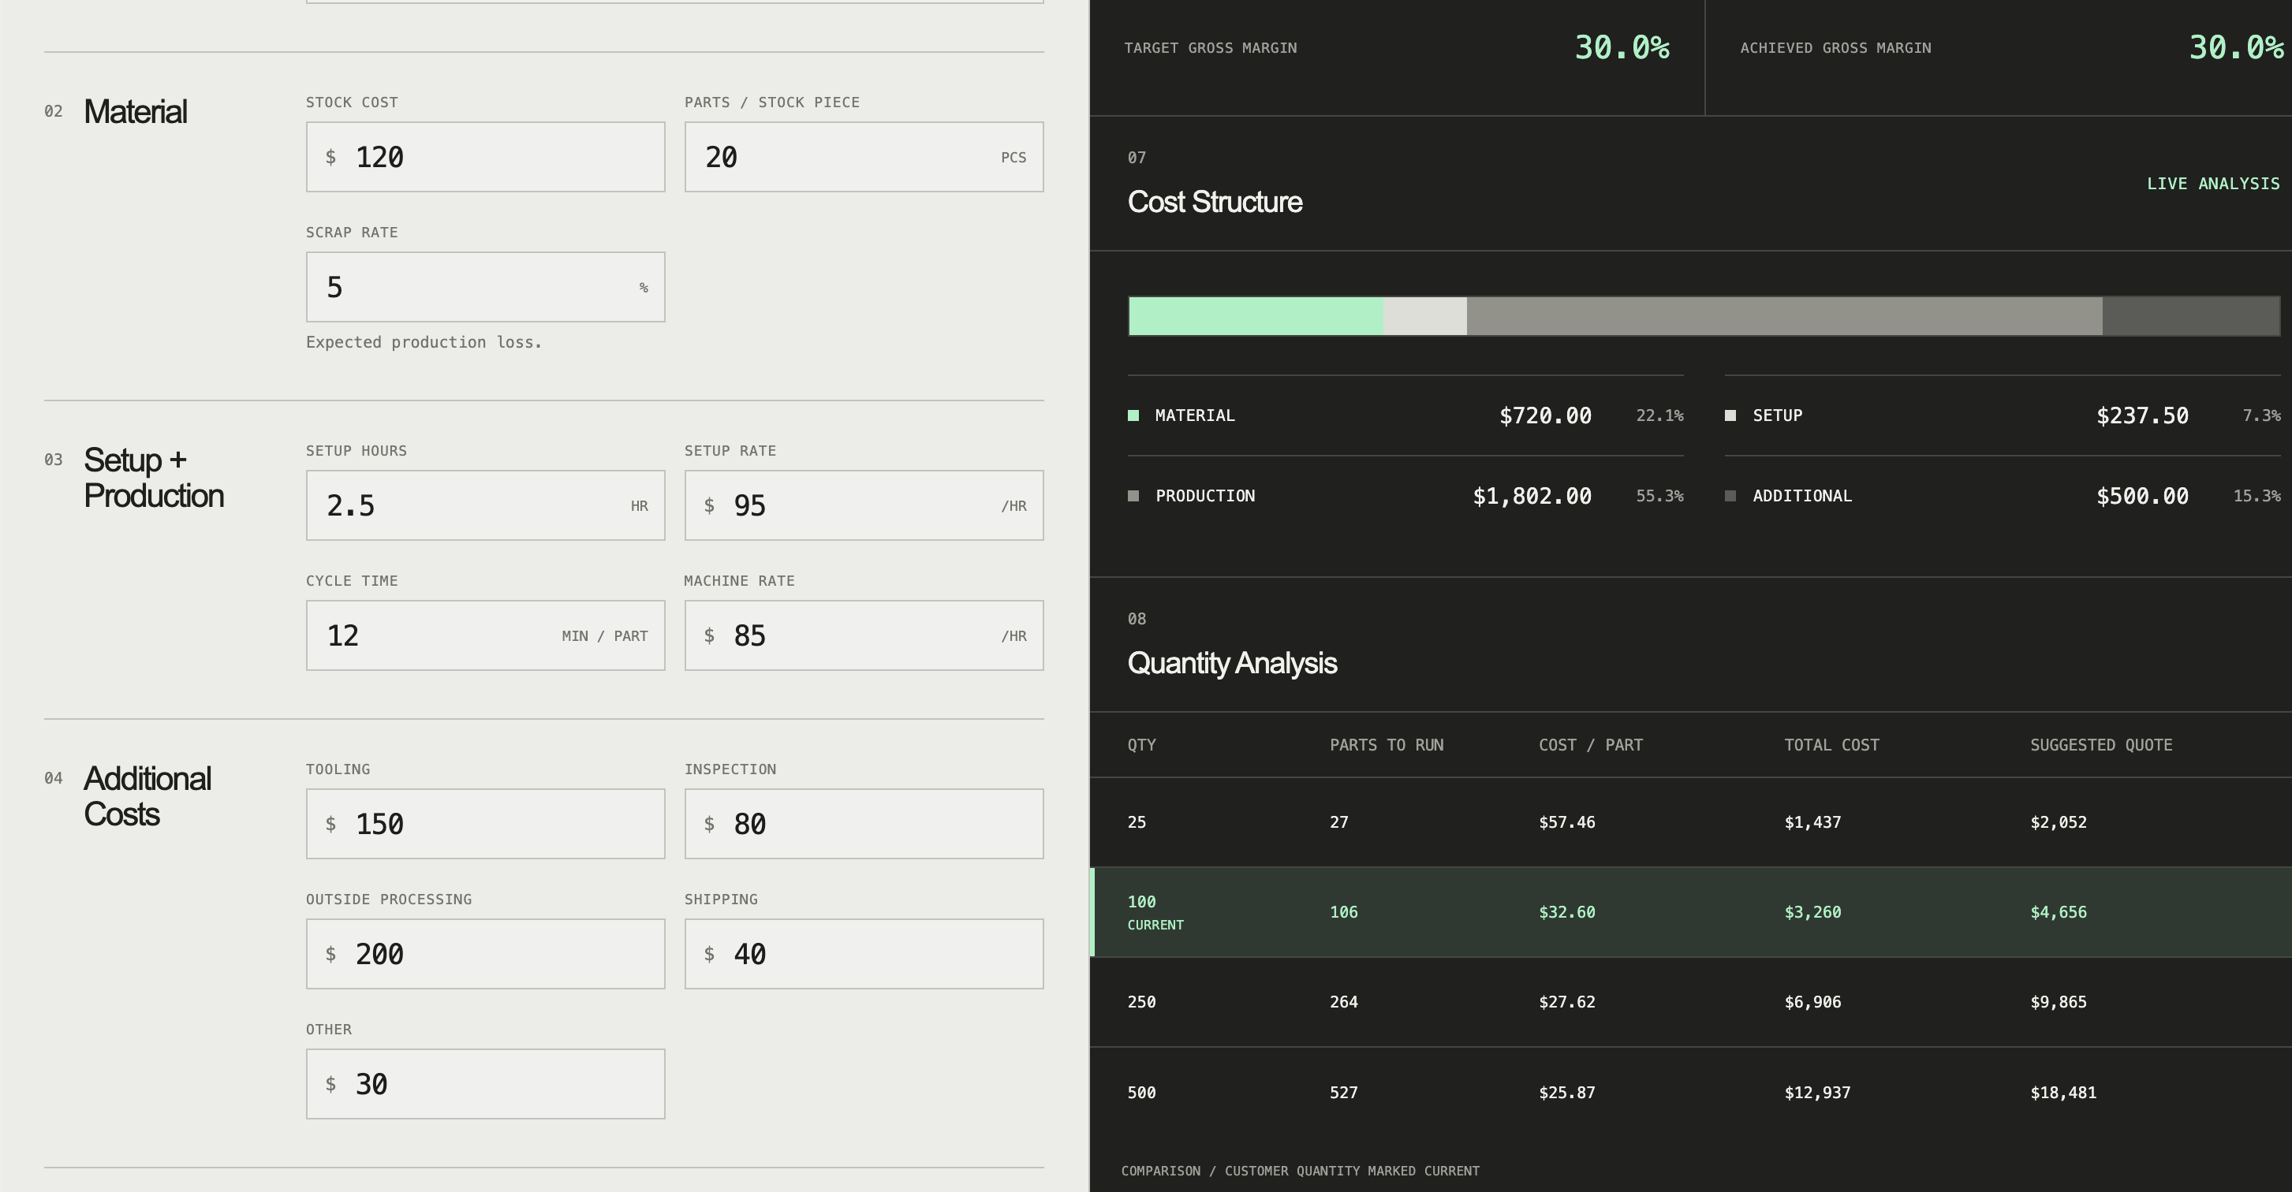
Task: Click the Parts / Stock Piece input field
Action: click(x=863, y=157)
